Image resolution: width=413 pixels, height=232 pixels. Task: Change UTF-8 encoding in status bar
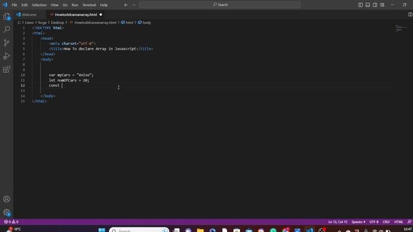[x=374, y=222]
